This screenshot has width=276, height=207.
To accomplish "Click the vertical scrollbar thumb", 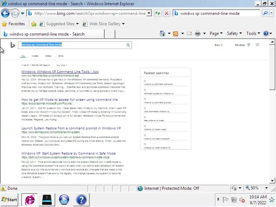I will [x=272, y=67].
